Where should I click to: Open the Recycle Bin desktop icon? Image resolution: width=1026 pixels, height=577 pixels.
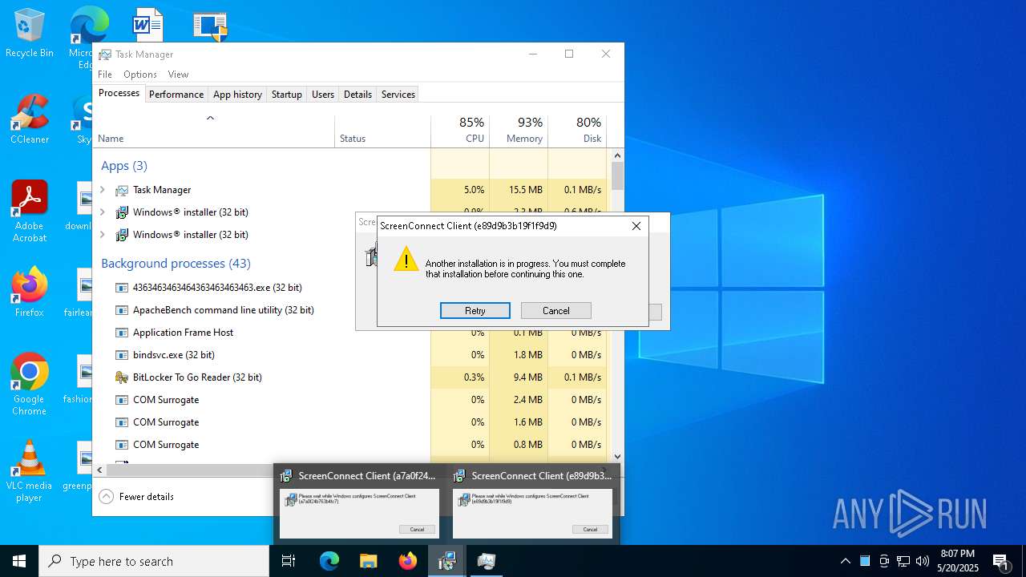tap(29, 33)
